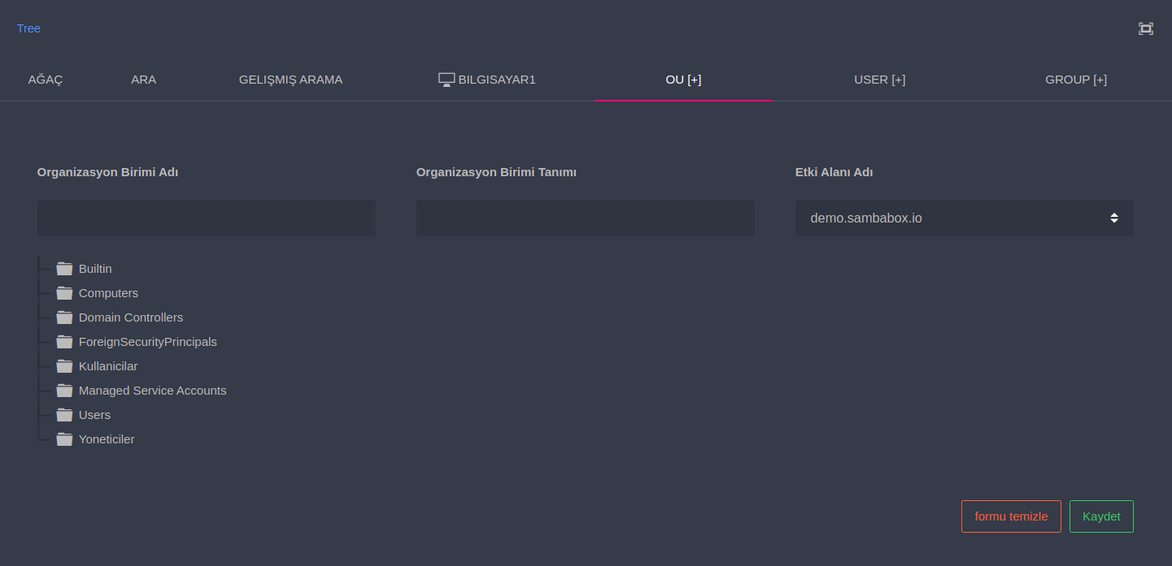Click the Managed Service Accounts folder icon
Image resolution: width=1172 pixels, height=566 pixels.
pyautogui.click(x=64, y=391)
